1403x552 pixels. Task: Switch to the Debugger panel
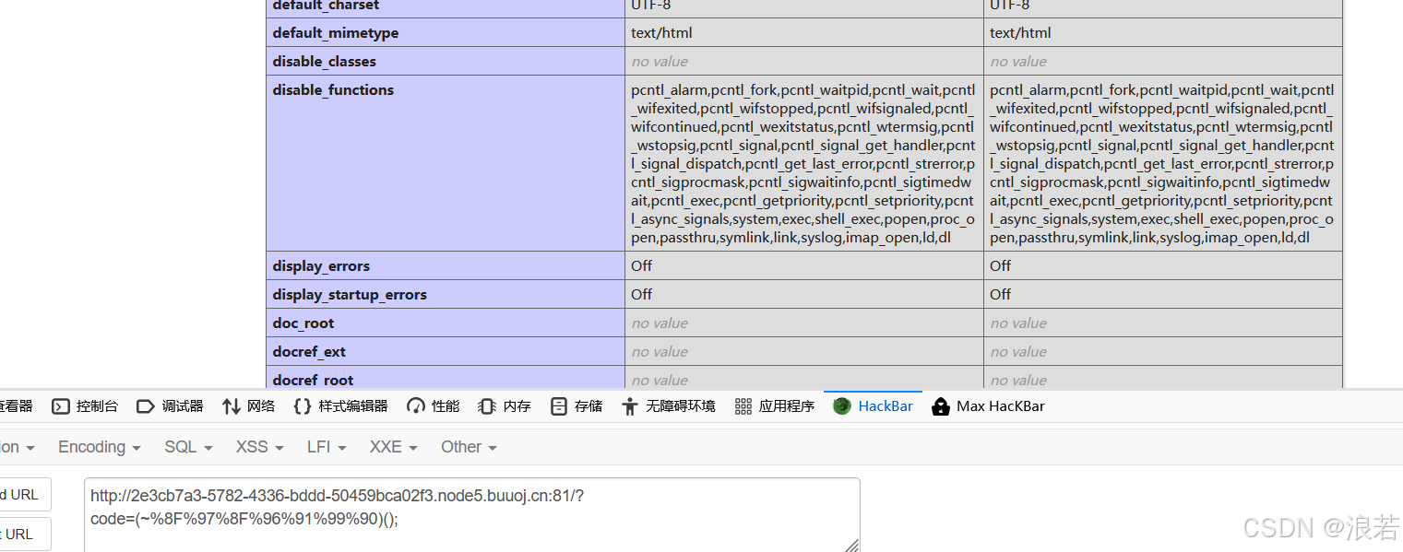point(170,405)
